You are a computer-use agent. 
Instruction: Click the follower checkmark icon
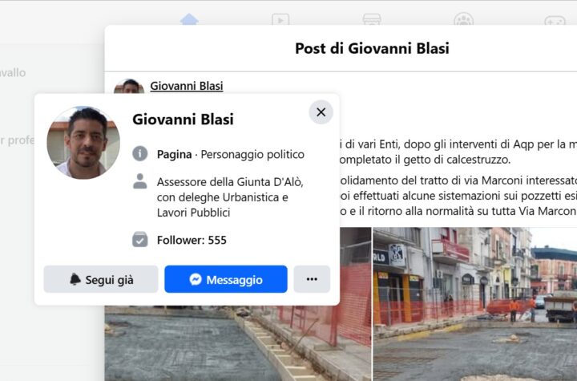pyautogui.click(x=139, y=240)
